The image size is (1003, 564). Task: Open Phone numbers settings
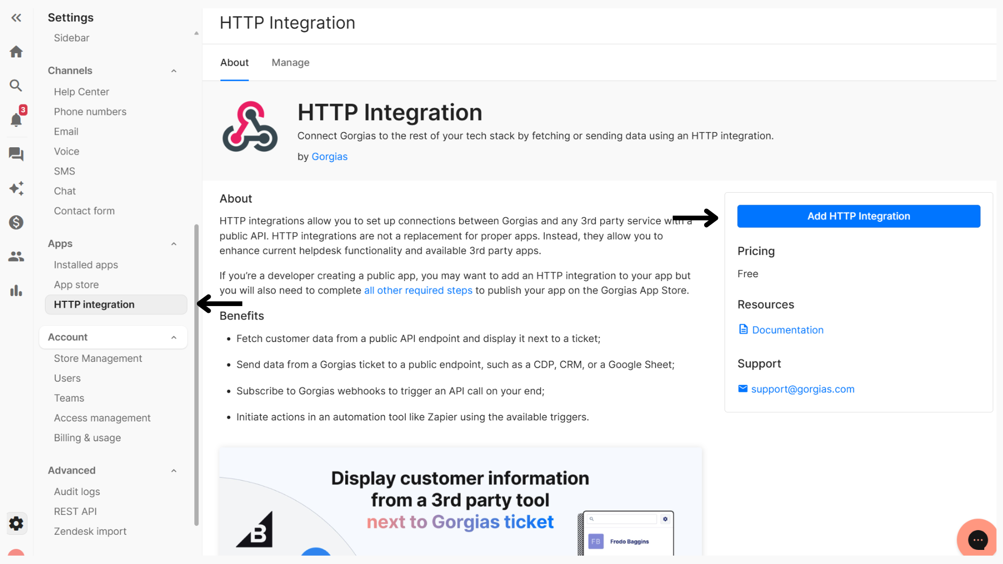(x=90, y=112)
